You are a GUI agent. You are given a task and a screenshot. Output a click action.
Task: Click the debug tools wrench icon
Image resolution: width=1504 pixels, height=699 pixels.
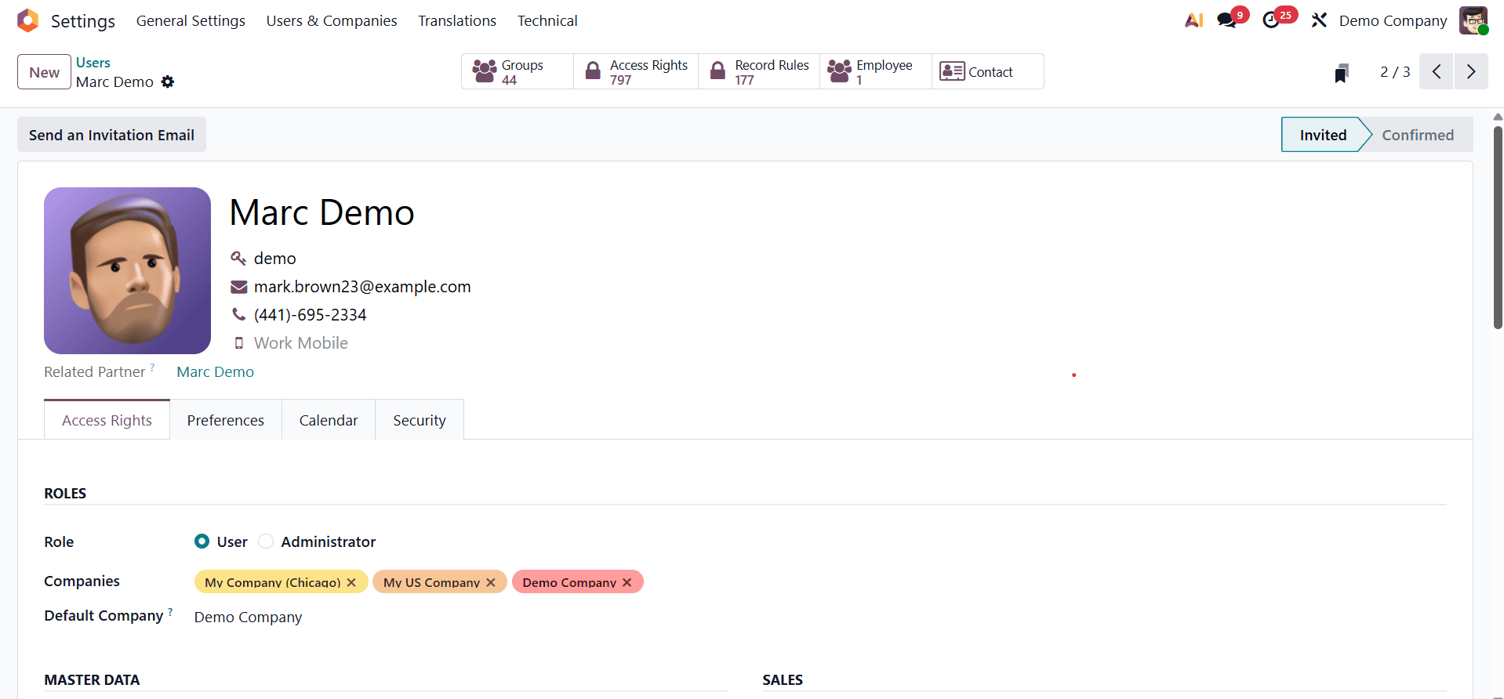point(1319,20)
